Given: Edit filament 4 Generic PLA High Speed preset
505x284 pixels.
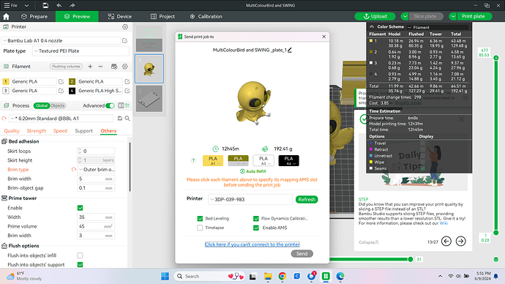Looking at the screenshot, I should coord(127,91).
